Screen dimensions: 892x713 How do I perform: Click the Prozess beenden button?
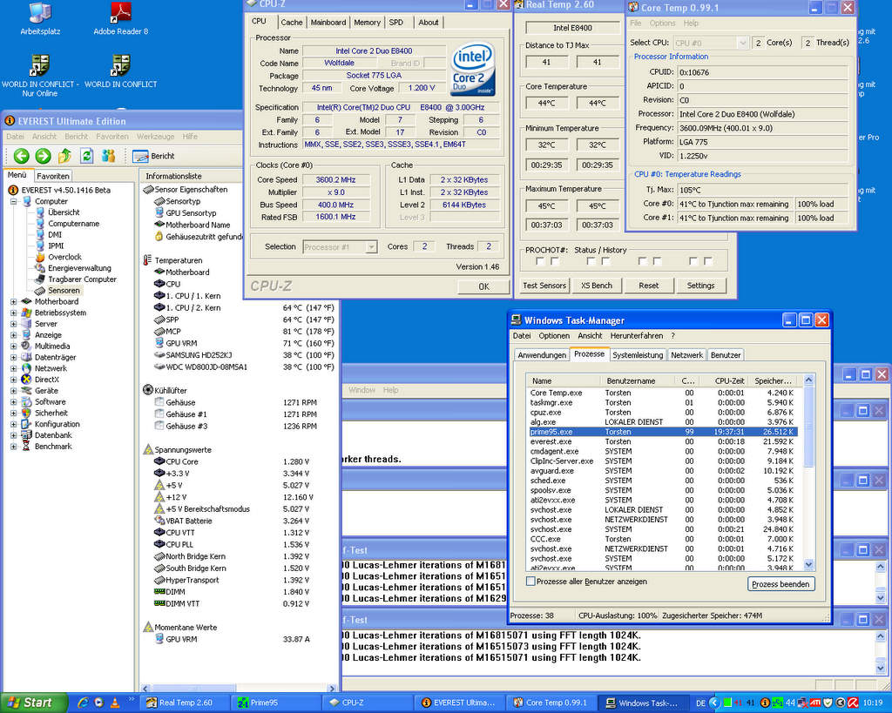coord(781,584)
